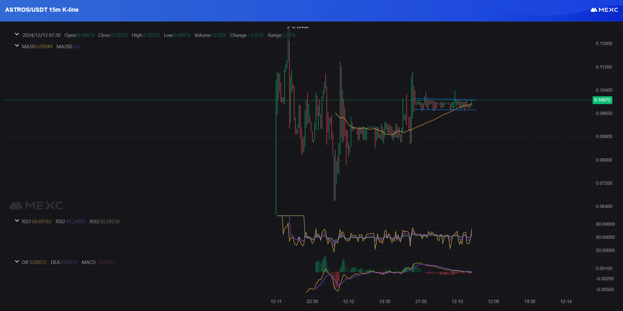Click the 0.10400 price axis label
This screenshot has width=623, height=311.
[x=604, y=90]
